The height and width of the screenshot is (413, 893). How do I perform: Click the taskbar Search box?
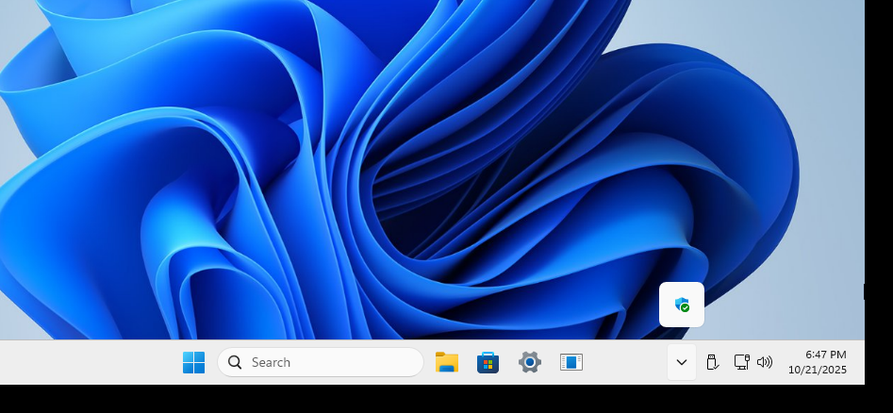pos(320,362)
